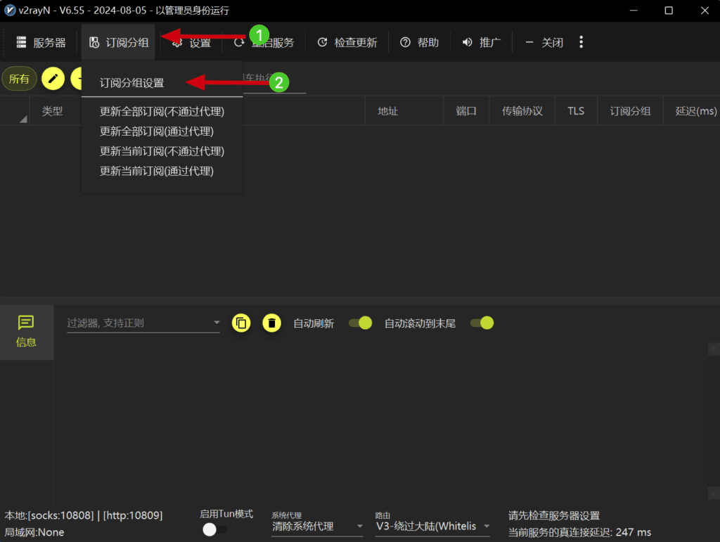Open the 信息 log tab

pos(26,333)
